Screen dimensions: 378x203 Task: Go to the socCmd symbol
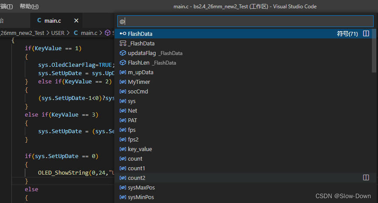point(138,91)
